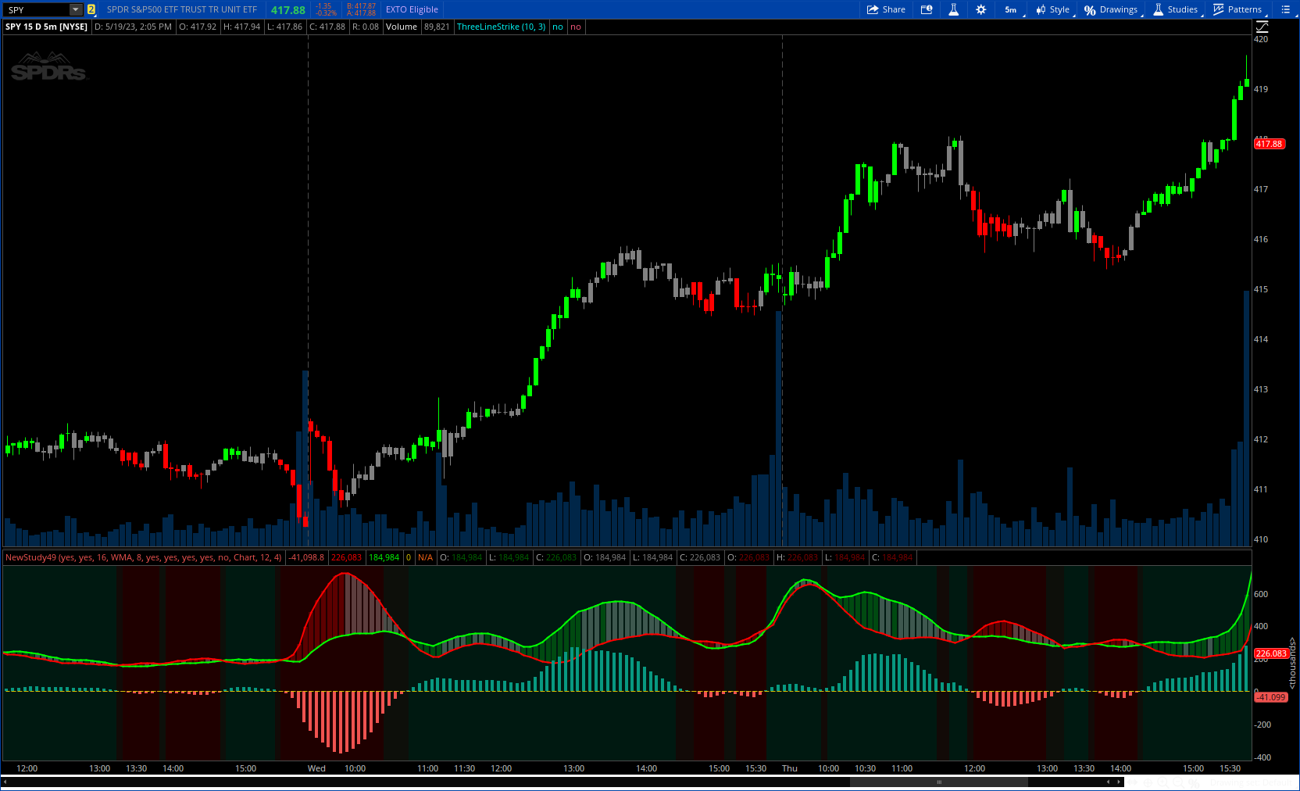Open the Share menu
The height and width of the screenshot is (791, 1300).
886,9
